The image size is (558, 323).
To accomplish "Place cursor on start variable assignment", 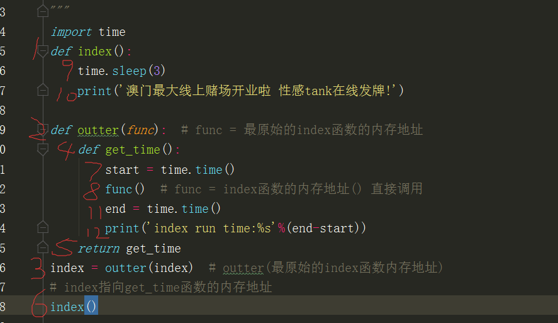I will coord(123,169).
